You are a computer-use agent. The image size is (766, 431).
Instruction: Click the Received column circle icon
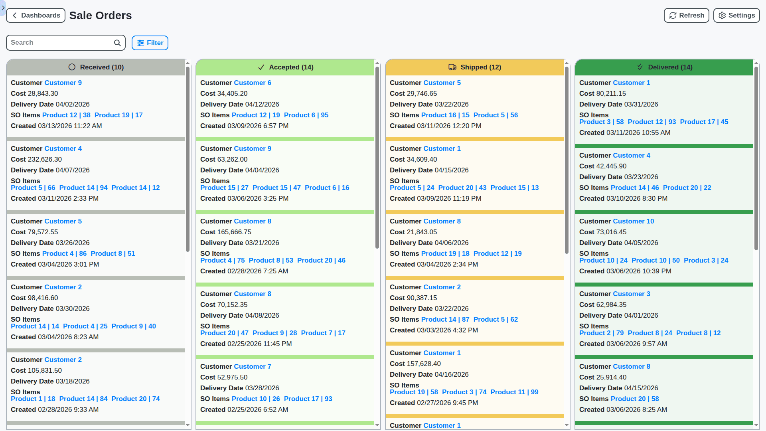(72, 67)
